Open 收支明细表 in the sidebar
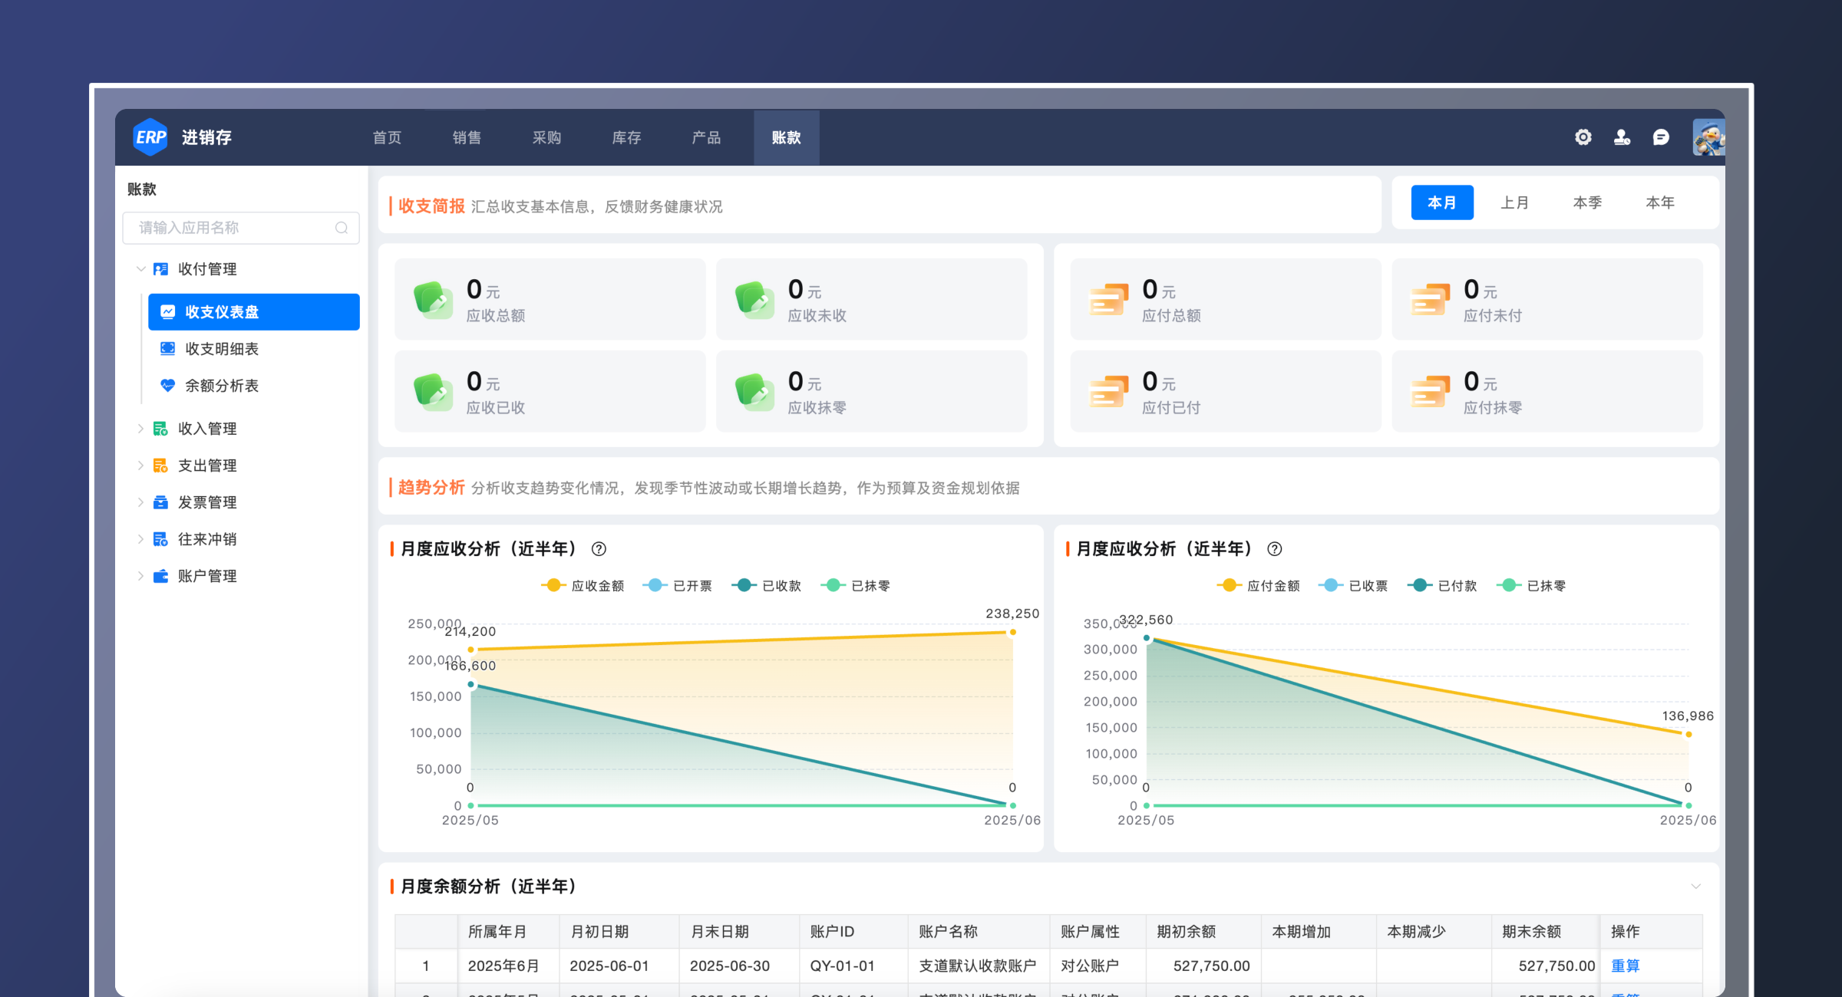 coord(221,349)
